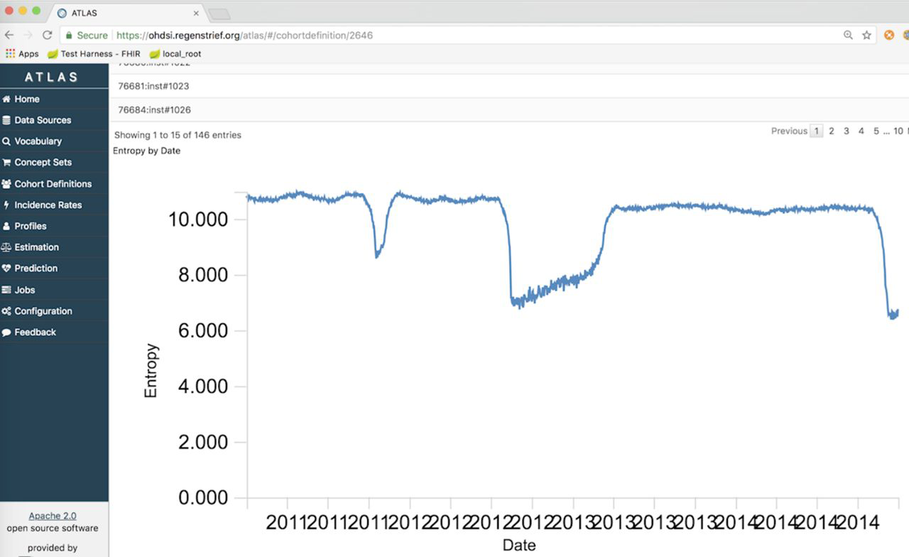Screen dimensions: 909x557
Task: Click the browser forward arrow
Action: coord(28,35)
